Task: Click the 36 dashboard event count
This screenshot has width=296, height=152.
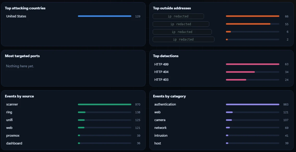Action: [139, 143]
